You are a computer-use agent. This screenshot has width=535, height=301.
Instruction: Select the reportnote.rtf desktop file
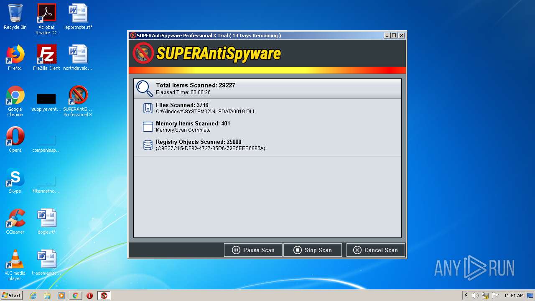point(78,17)
